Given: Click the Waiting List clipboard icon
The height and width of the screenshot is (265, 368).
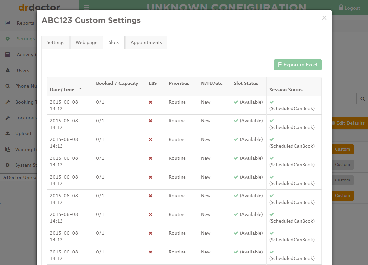Looking at the screenshot, I should tap(8, 149).
